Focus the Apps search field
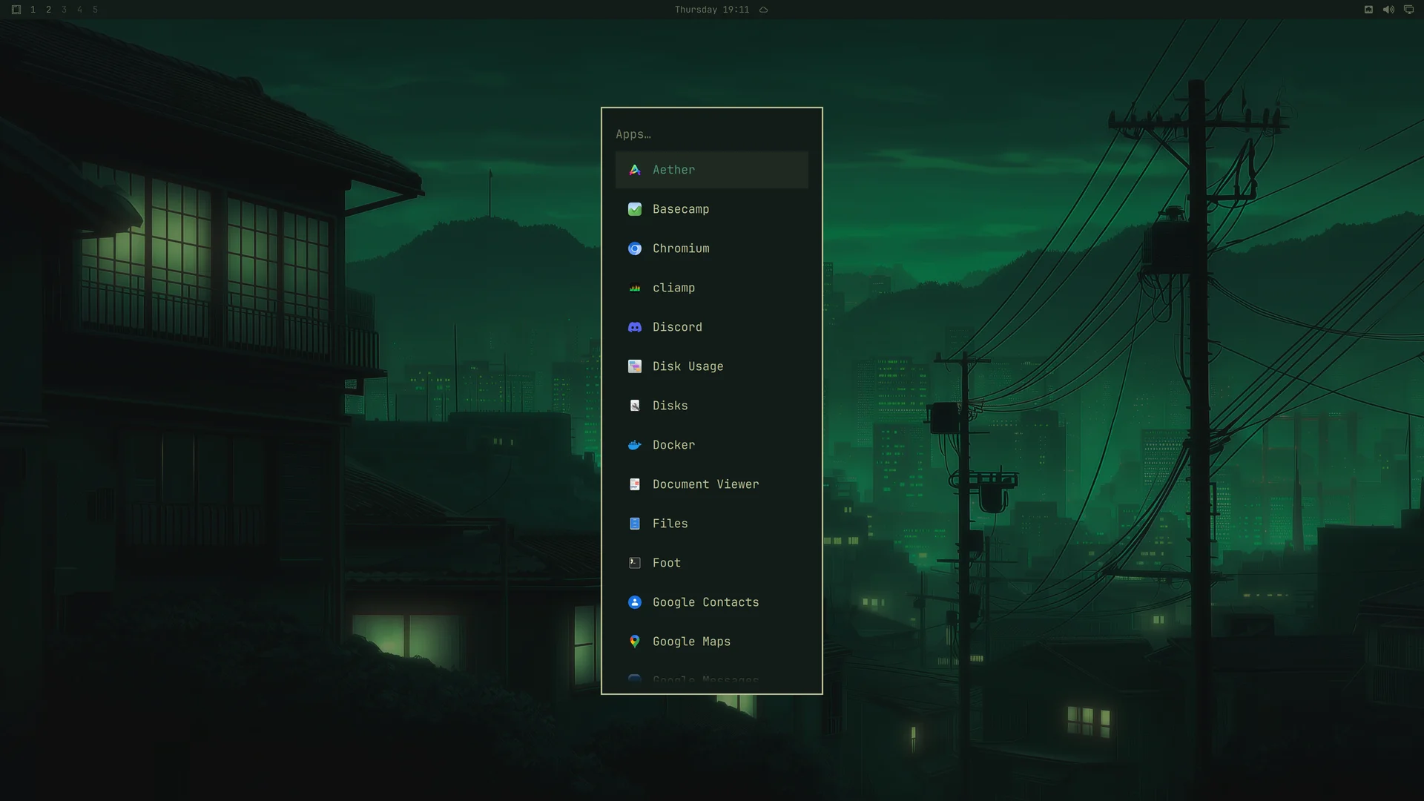The image size is (1424, 801). [712, 134]
